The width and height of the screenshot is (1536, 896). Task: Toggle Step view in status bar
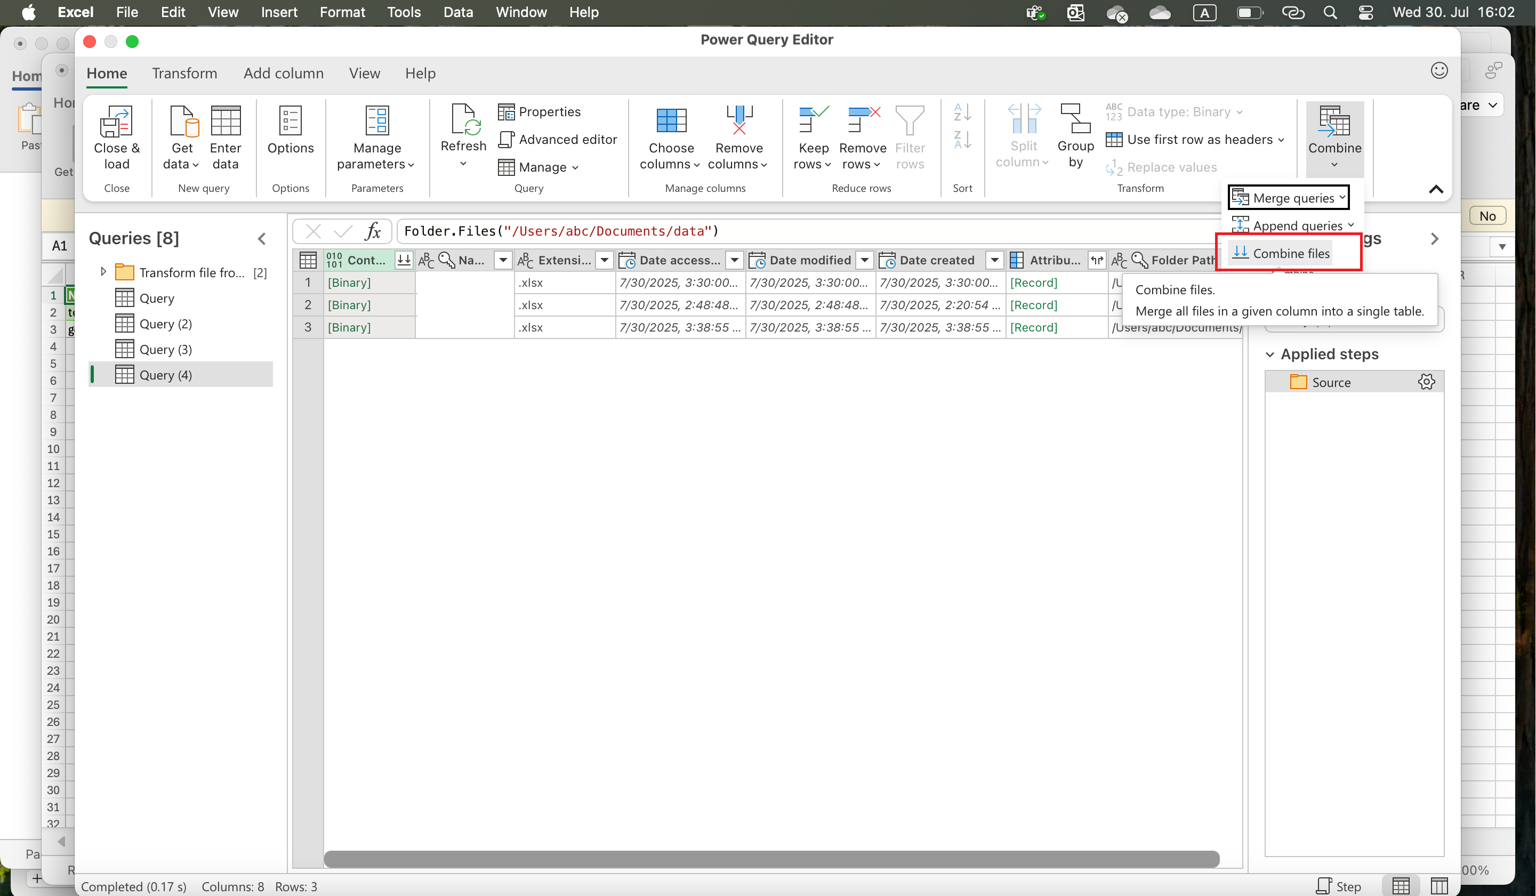click(1339, 886)
